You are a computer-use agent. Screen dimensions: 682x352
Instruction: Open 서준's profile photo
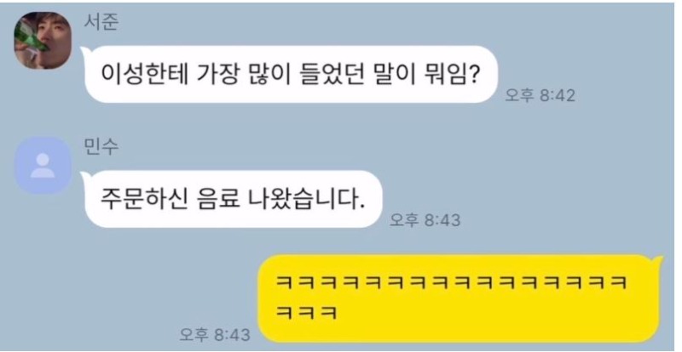(x=43, y=40)
